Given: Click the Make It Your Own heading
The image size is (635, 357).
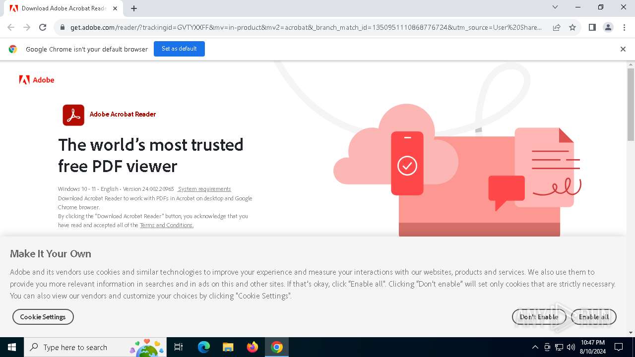Looking at the screenshot, I should (x=51, y=253).
